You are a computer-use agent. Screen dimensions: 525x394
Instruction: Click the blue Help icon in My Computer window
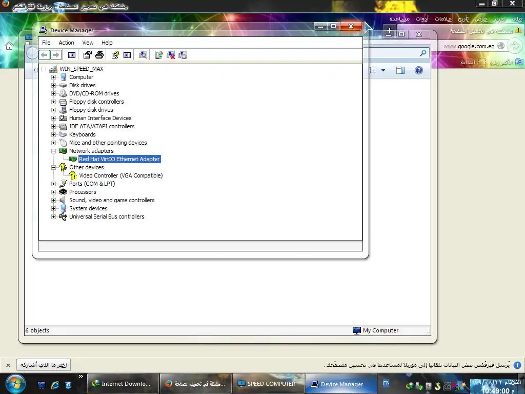click(x=418, y=70)
